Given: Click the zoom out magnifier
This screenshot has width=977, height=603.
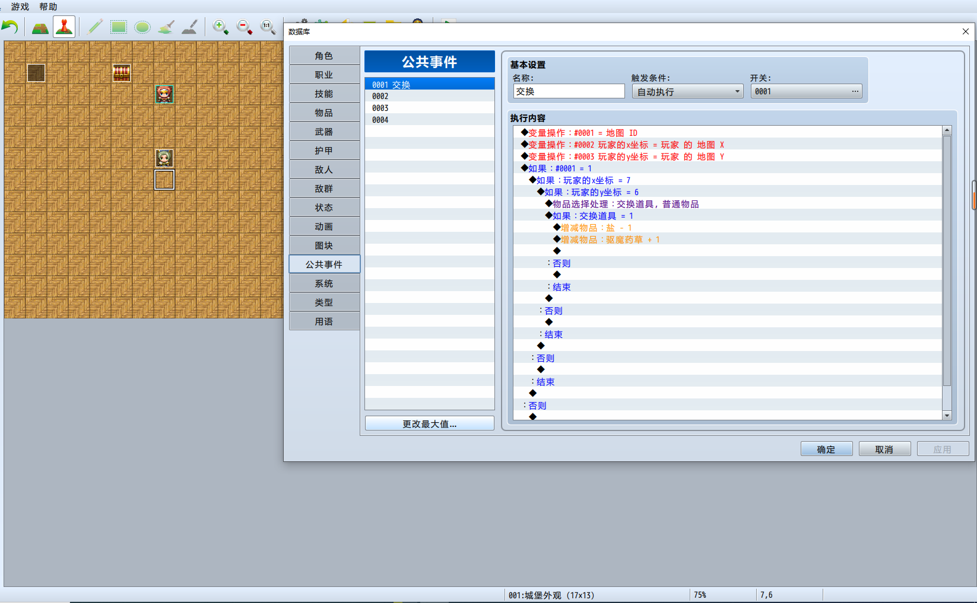Looking at the screenshot, I should 245,27.
